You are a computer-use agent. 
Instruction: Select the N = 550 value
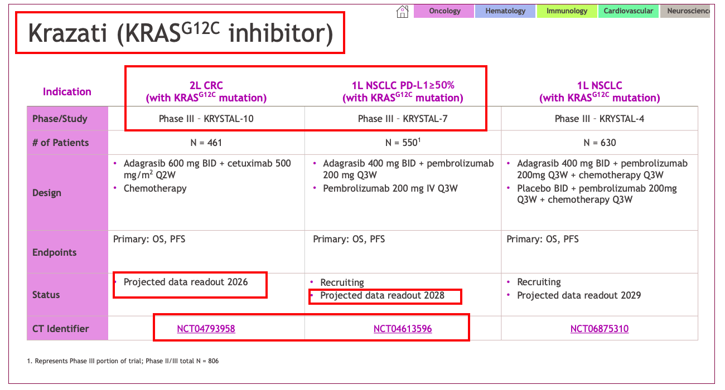coord(402,143)
